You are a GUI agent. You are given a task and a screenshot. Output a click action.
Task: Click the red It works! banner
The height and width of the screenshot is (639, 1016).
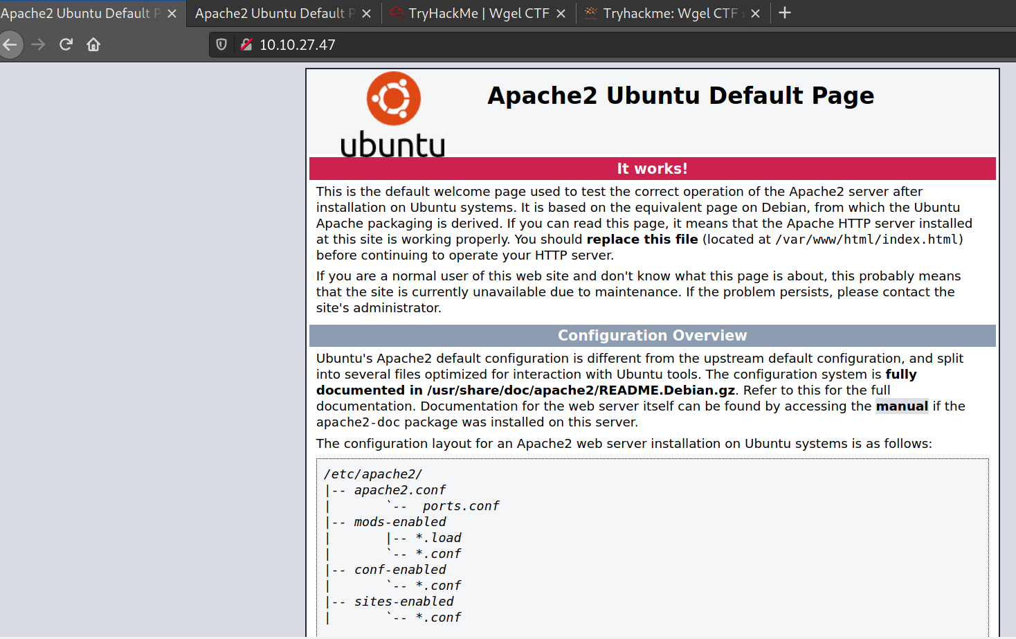[652, 169]
